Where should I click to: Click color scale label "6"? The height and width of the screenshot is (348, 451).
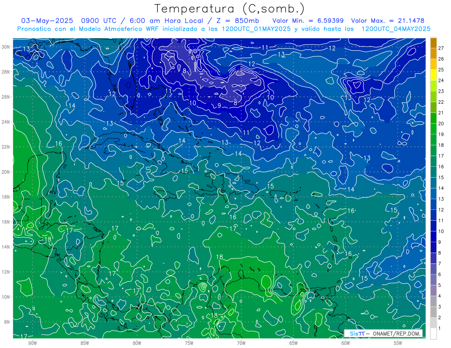pos(440,274)
